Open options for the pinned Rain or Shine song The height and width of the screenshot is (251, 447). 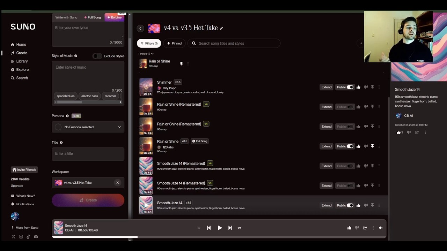tap(188, 64)
